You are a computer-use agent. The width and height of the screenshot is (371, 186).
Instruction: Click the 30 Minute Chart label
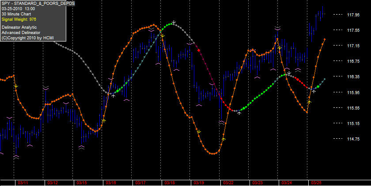click(x=16, y=14)
